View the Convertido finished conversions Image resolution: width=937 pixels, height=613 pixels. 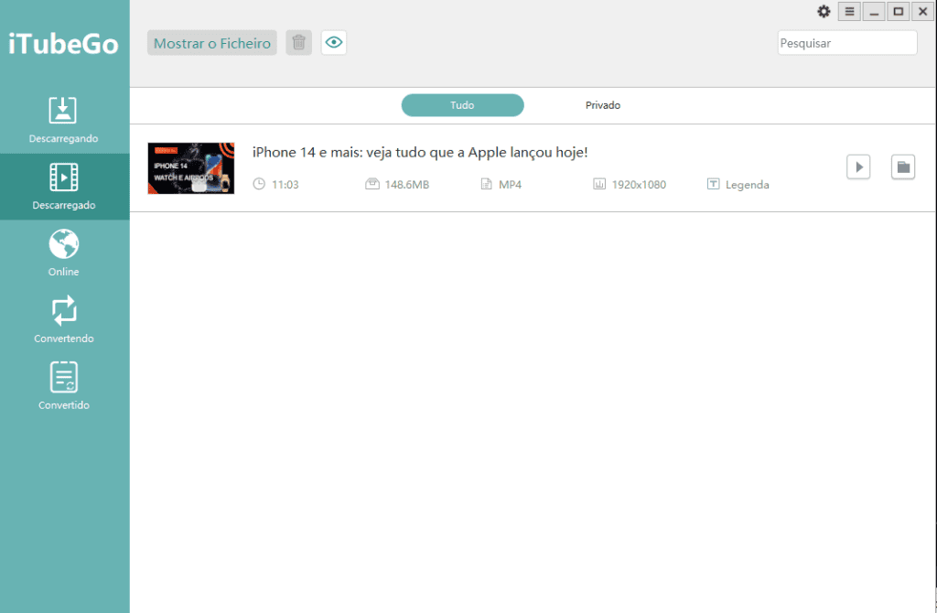(63, 384)
